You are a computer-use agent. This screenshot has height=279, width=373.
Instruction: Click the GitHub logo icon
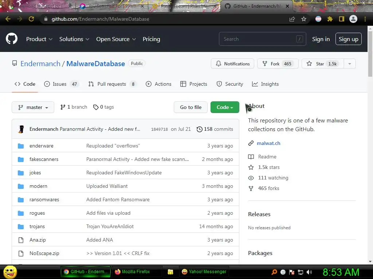coord(11,39)
